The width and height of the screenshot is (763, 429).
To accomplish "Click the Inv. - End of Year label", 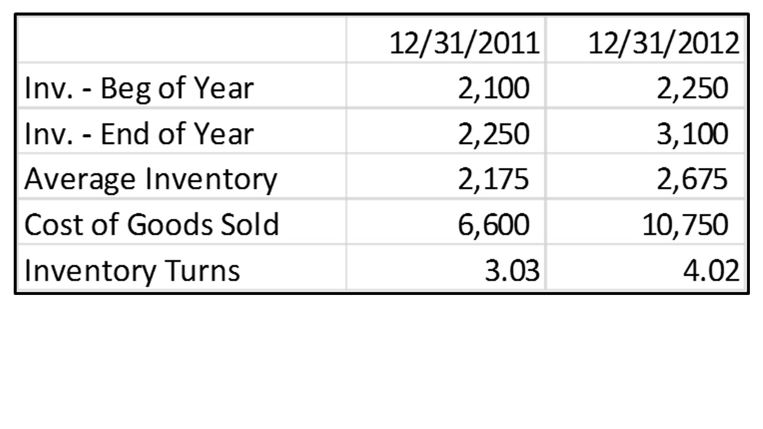I will (139, 134).
